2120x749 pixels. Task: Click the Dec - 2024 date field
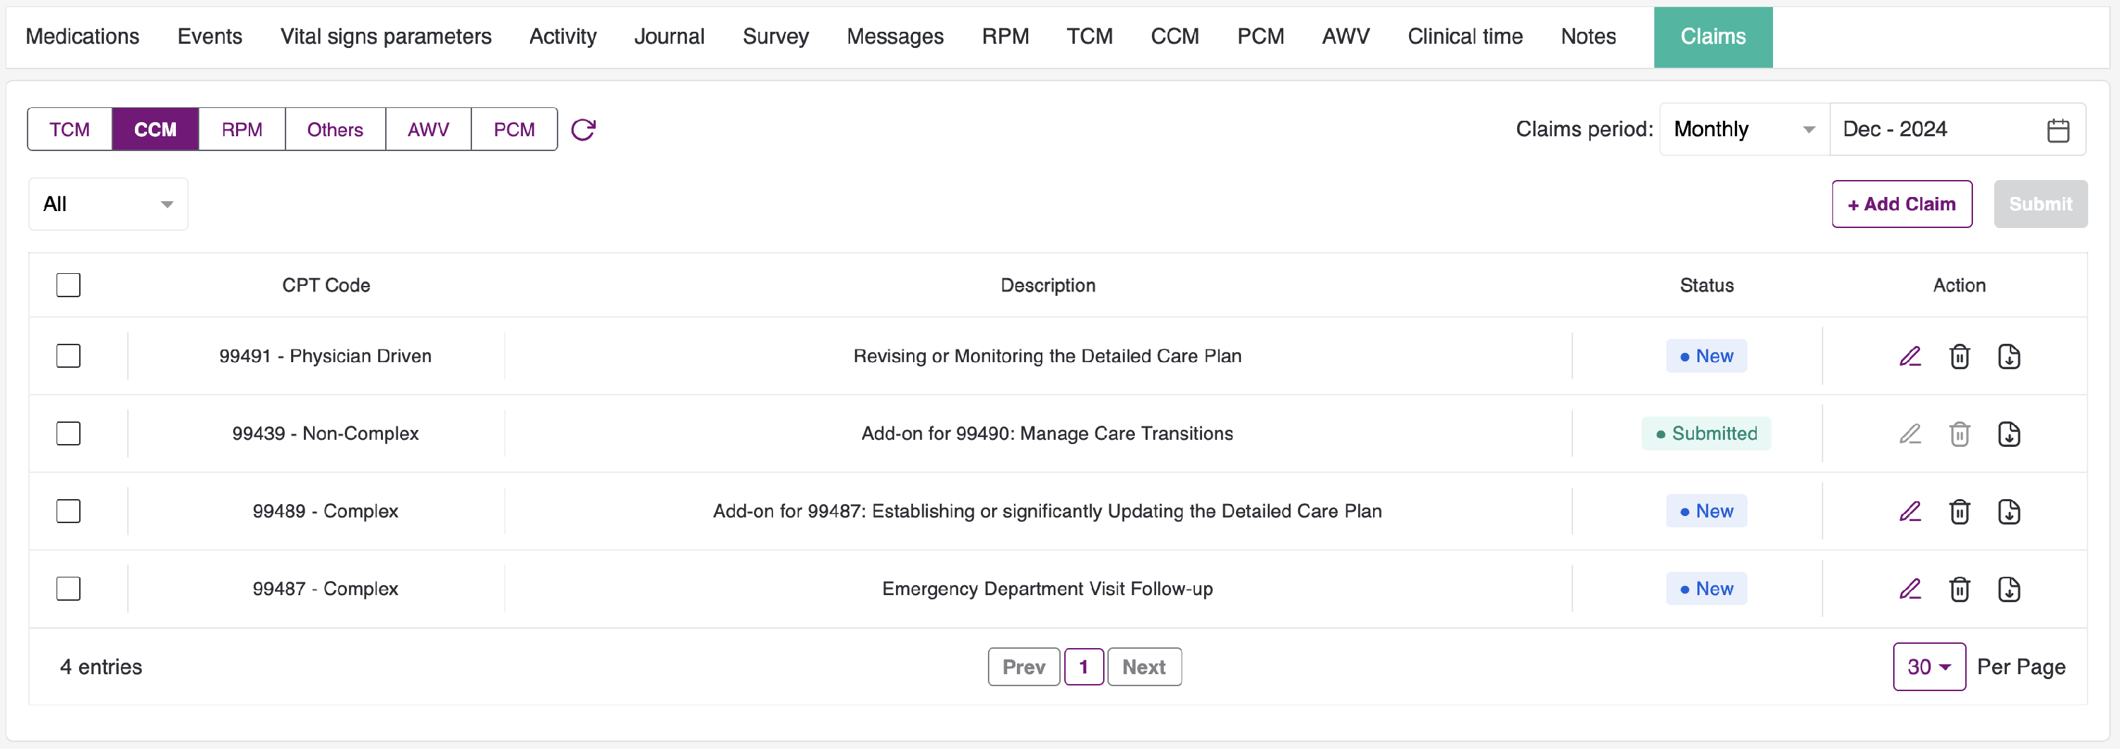click(1934, 130)
